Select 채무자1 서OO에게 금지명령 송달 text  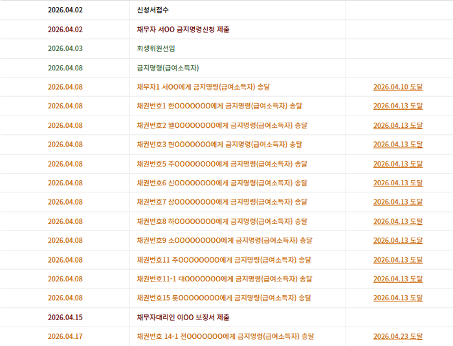203,87
